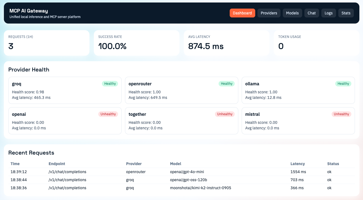Screen dimensions: 363x200
Task: Click the Status column header
Action: pos(333,164)
